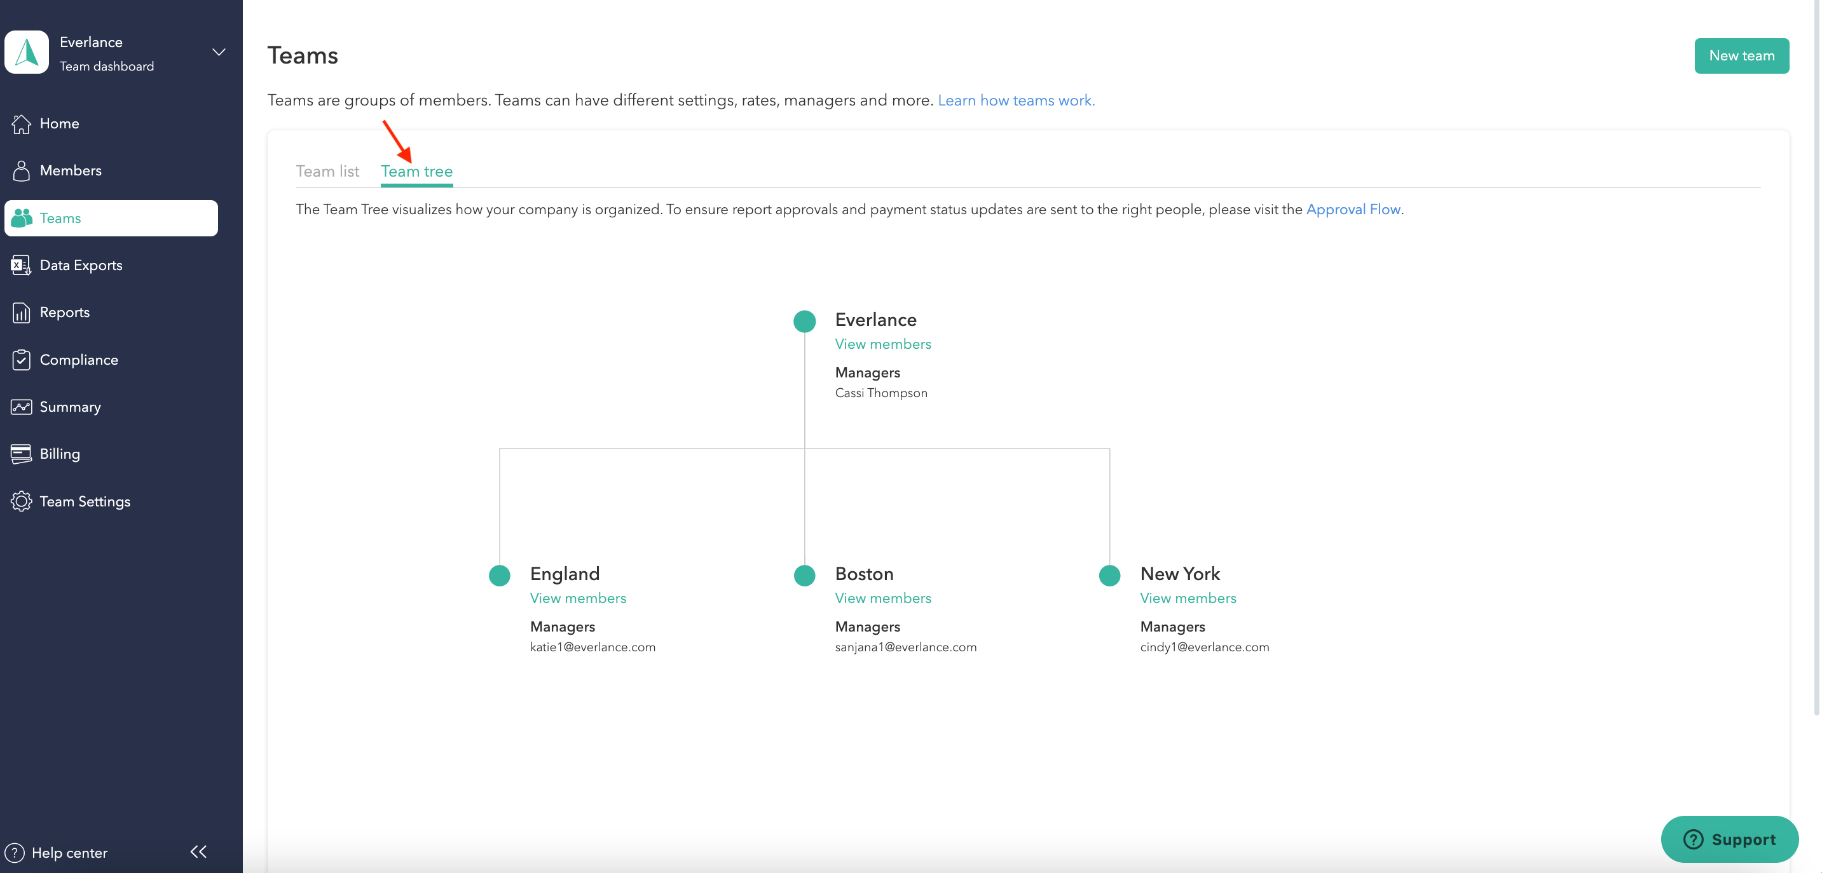Open Team Settings gear icon
This screenshot has width=1822, height=873.
(21, 501)
